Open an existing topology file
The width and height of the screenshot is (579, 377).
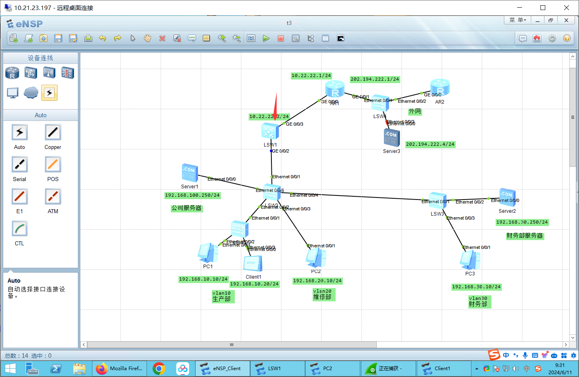point(43,38)
